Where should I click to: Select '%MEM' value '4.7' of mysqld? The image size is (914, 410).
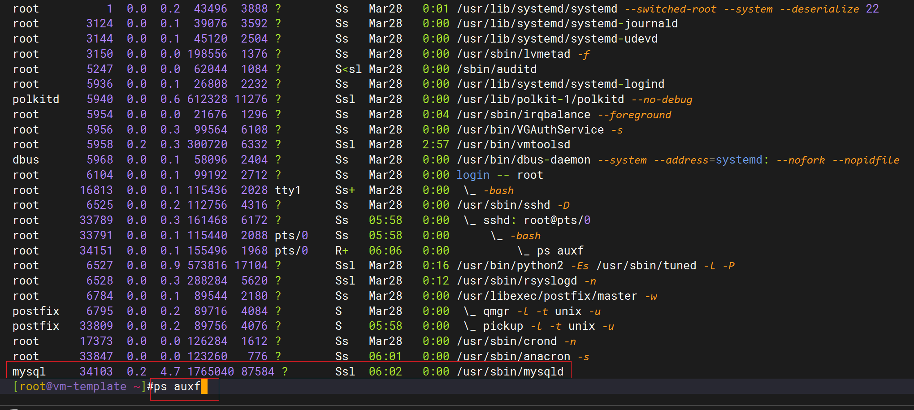click(170, 371)
